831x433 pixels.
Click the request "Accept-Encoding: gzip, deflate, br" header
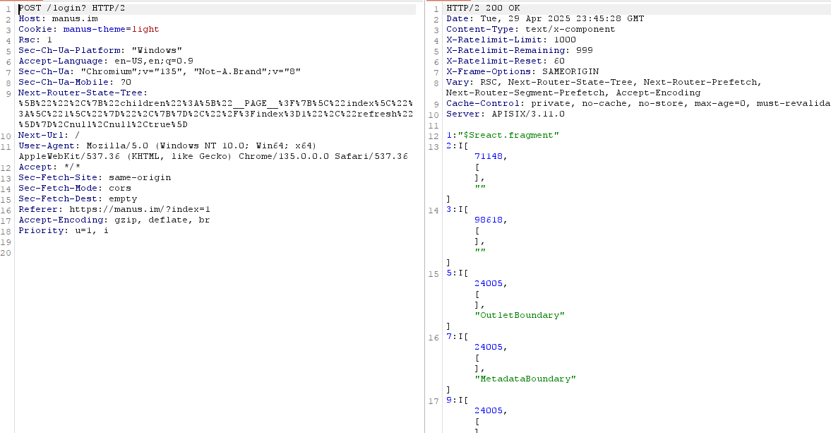[114, 220]
